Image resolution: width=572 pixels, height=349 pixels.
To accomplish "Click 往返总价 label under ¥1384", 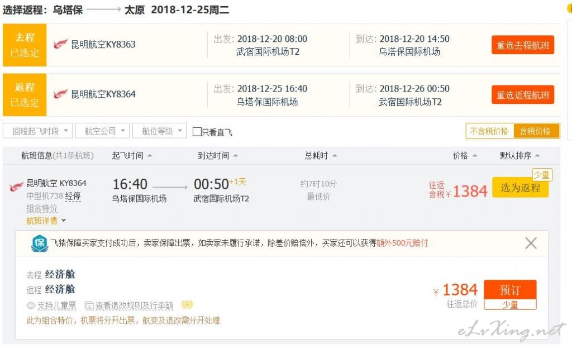I will (462, 304).
